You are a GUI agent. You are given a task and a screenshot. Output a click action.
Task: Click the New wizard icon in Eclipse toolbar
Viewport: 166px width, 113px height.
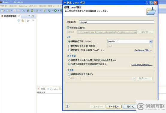click(x=2, y=10)
